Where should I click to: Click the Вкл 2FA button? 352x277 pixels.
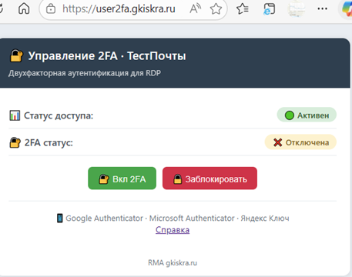pyautogui.click(x=122, y=179)
